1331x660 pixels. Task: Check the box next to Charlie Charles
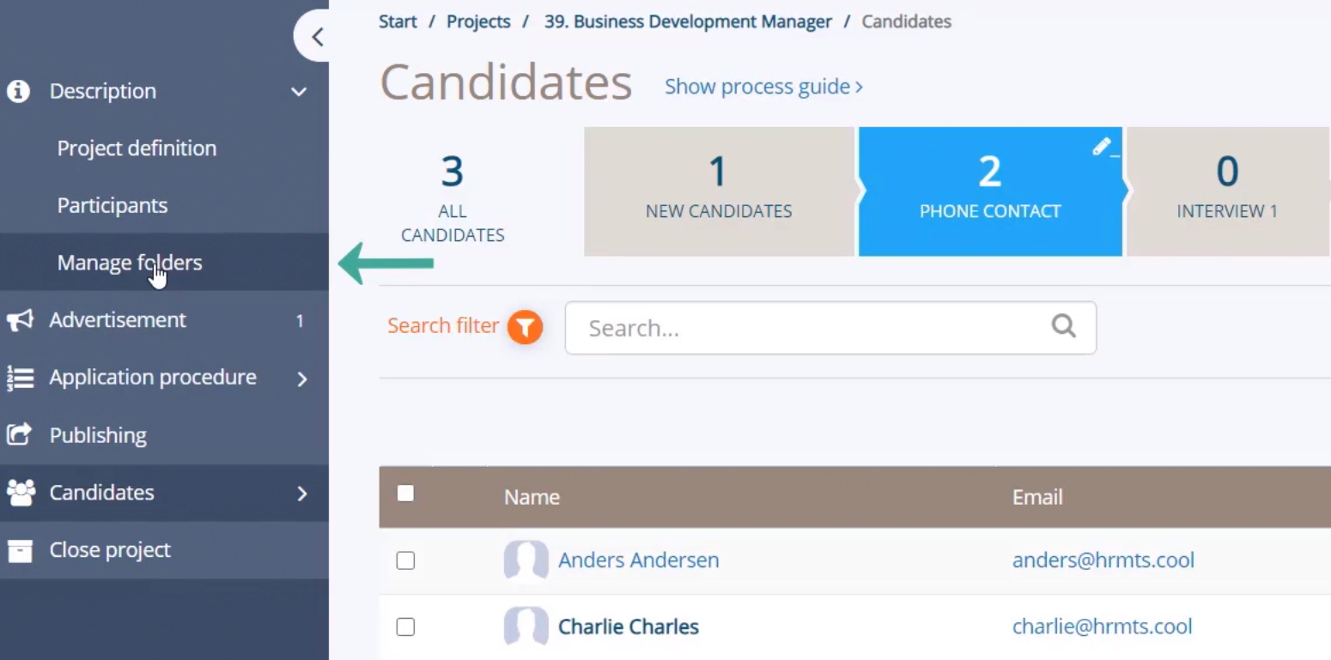(405, 627)
